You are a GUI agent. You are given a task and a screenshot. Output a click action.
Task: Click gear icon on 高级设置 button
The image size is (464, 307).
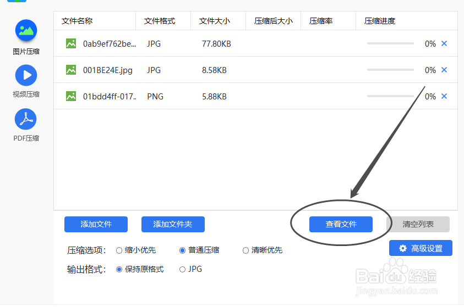pyautogui.click(x=403, y=248)
